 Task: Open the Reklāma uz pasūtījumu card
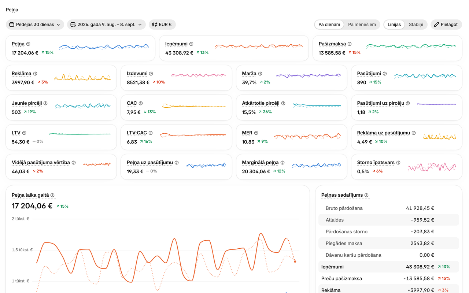click(x=407, y=137)
